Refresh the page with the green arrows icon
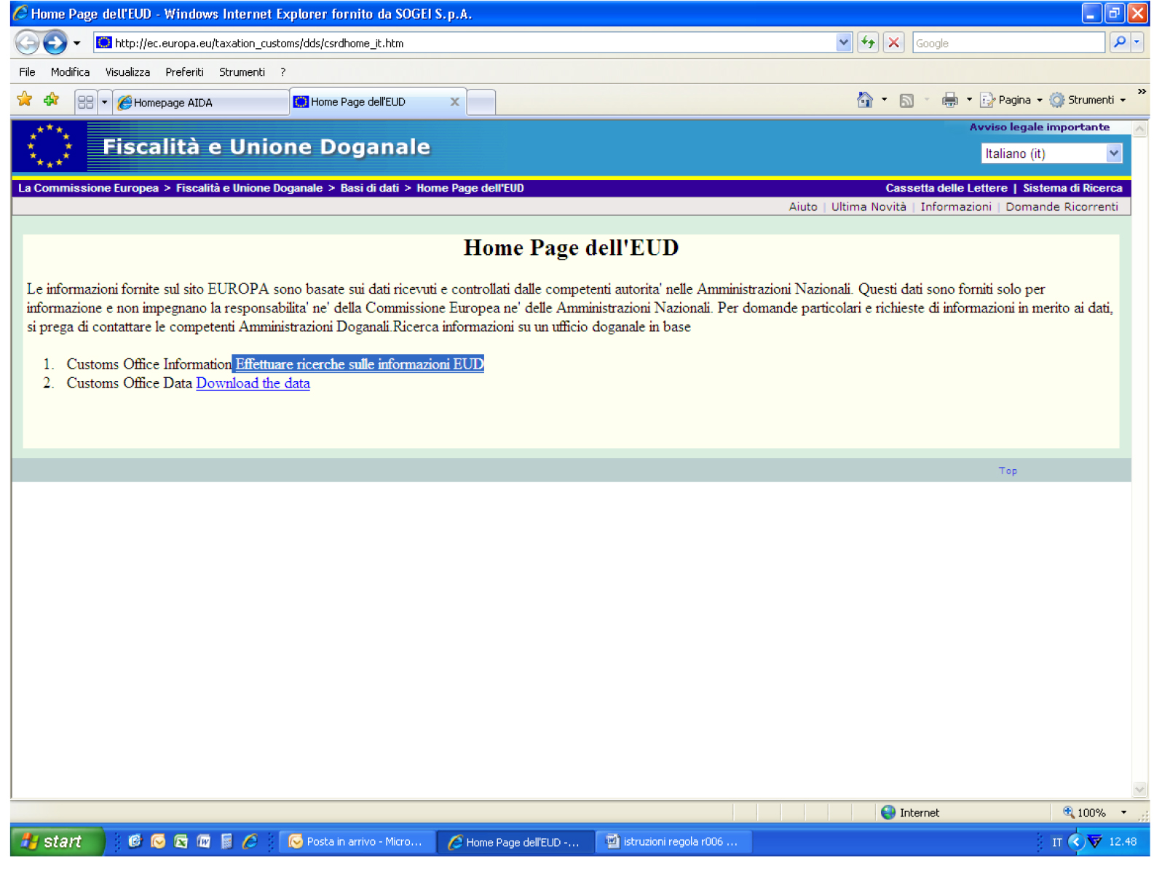Screen dimensions: 1162x869 tap(867, 43)
